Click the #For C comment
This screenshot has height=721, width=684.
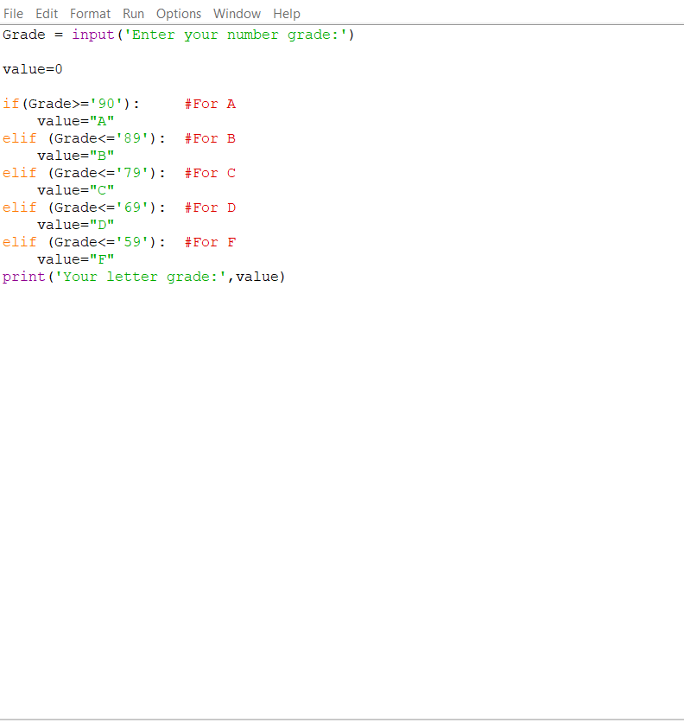pos(211,173)
